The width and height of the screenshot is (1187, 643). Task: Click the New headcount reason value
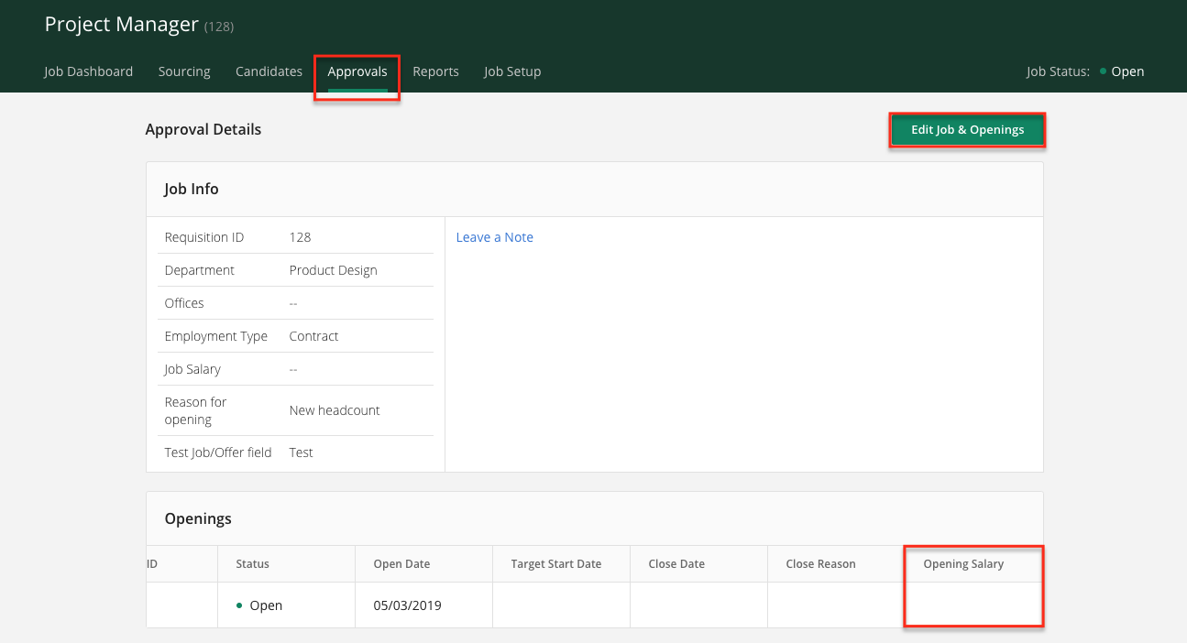click(335, 410)
